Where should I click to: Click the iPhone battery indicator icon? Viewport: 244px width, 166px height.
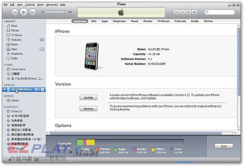tap(37, 89)
